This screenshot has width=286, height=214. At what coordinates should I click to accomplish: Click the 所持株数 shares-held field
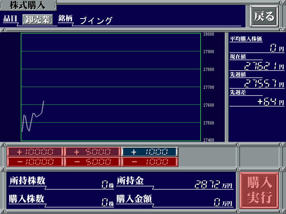pyautogui.click(x=105, y=185)
